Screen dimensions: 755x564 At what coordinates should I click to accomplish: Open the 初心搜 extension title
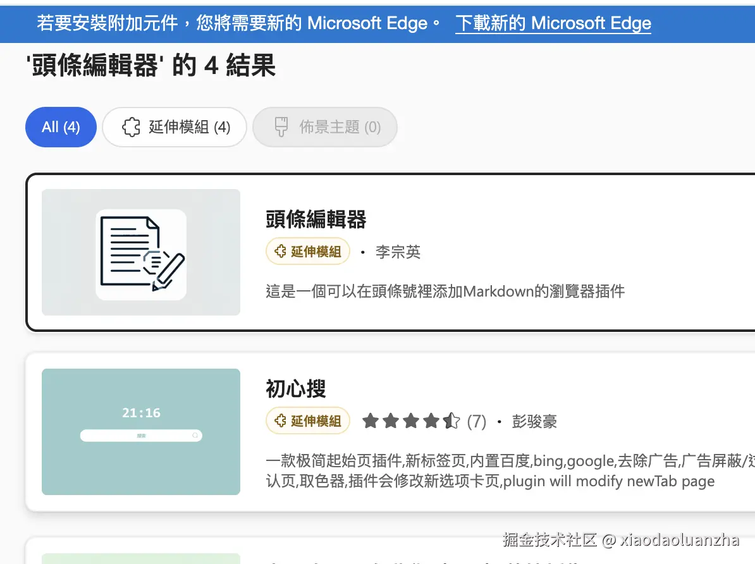click(296, 389)
